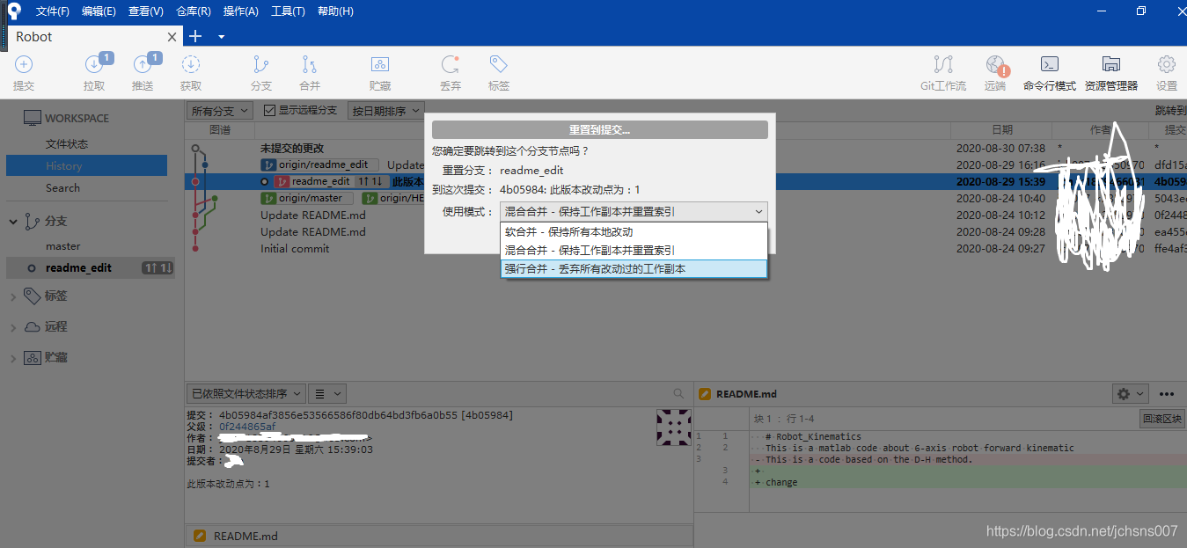Click 回滚区块 button
This screenshot has width=1187, height=548.
(1161, 419)
